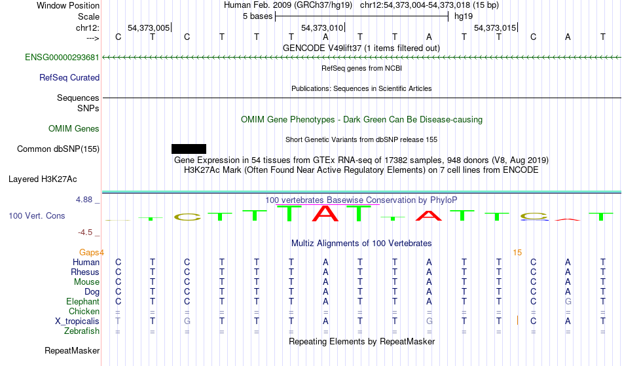The width and height of the screenshot is (622, 366).
Task: Click the Elephant alignment row label
Action: click(83, 302)
